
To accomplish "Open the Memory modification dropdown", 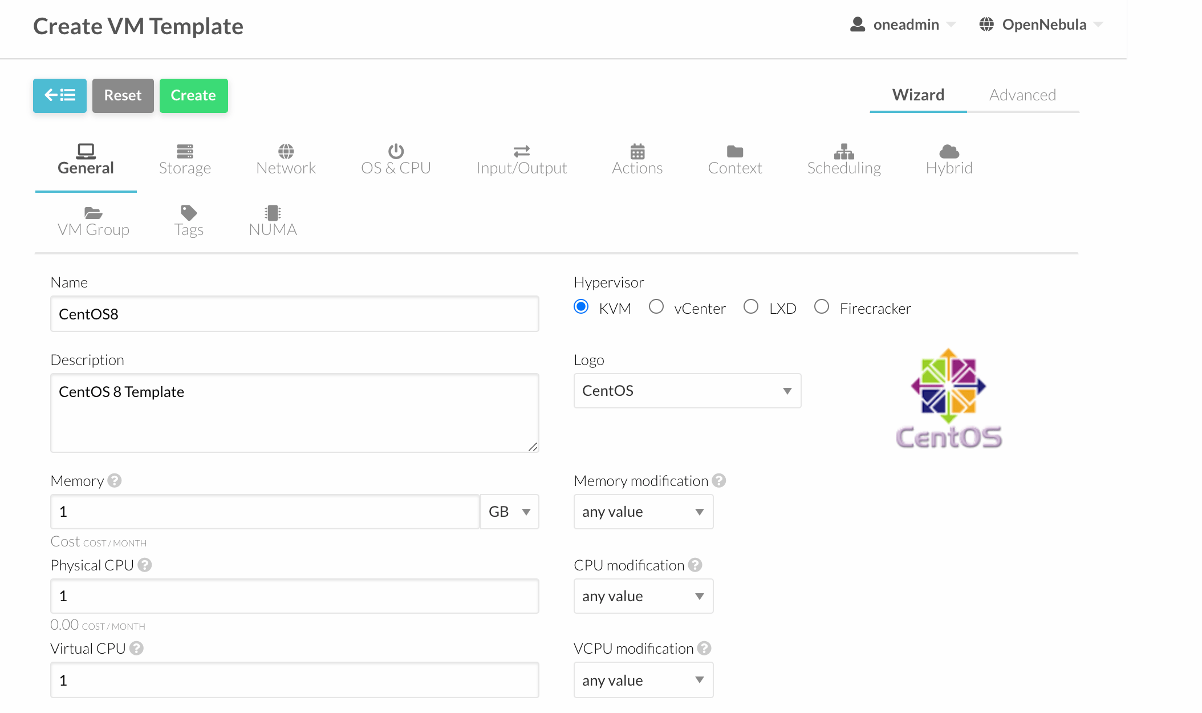I will pyautogui.click(x=643, y=512).
